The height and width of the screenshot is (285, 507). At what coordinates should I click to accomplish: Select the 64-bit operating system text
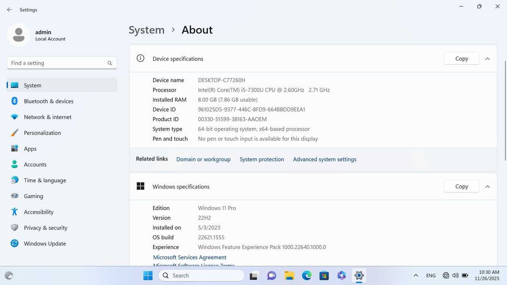[254, 129]
